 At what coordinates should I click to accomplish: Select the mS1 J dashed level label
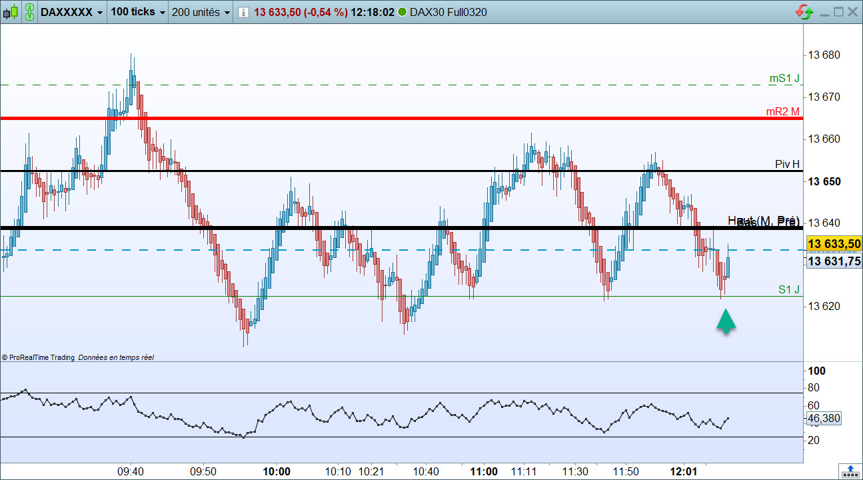click(x=784, y=79)
